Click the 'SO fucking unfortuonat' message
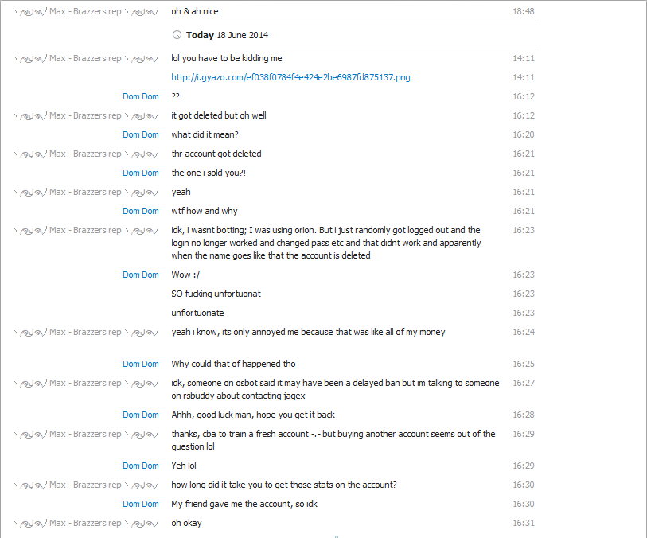The width and height of the screenshot is (647, 538). pos(216,294)
